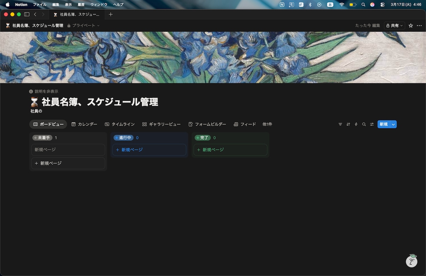Open the untitled 新規ページ card in 未着手
Image resolution: width=426 pixels, height=276 pixels.
pos(68,150)
